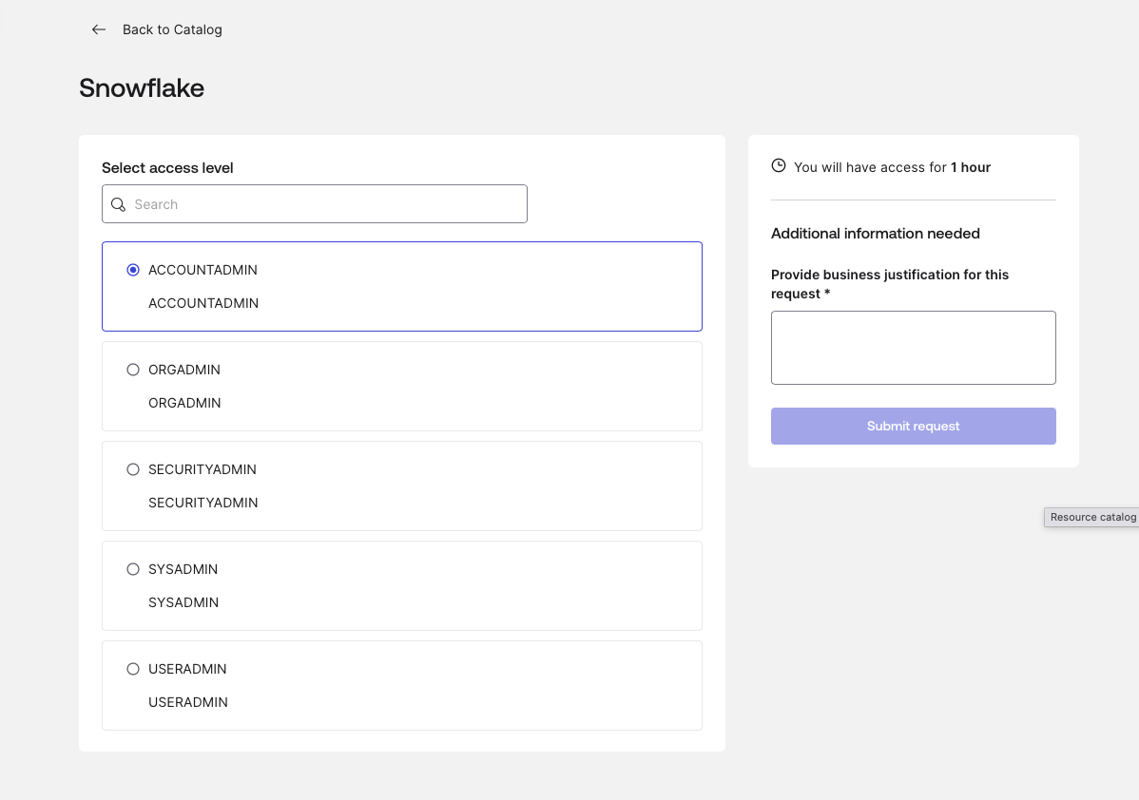The image size is (1139, 800).
Task: Click the USERADMIN description line
Action: [x=188, y=703]
